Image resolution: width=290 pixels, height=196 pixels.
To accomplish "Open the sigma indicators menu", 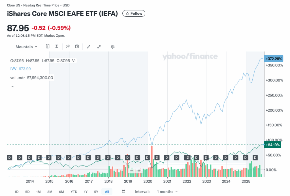I will pyautogui.click(x=57, y=46).
